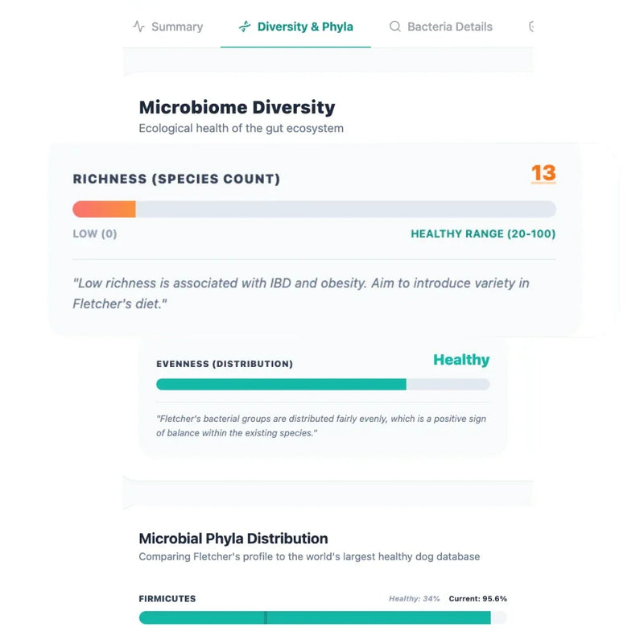
Task: Click the Evenness distribution progress bar
Action: click(x=322, y=384)
